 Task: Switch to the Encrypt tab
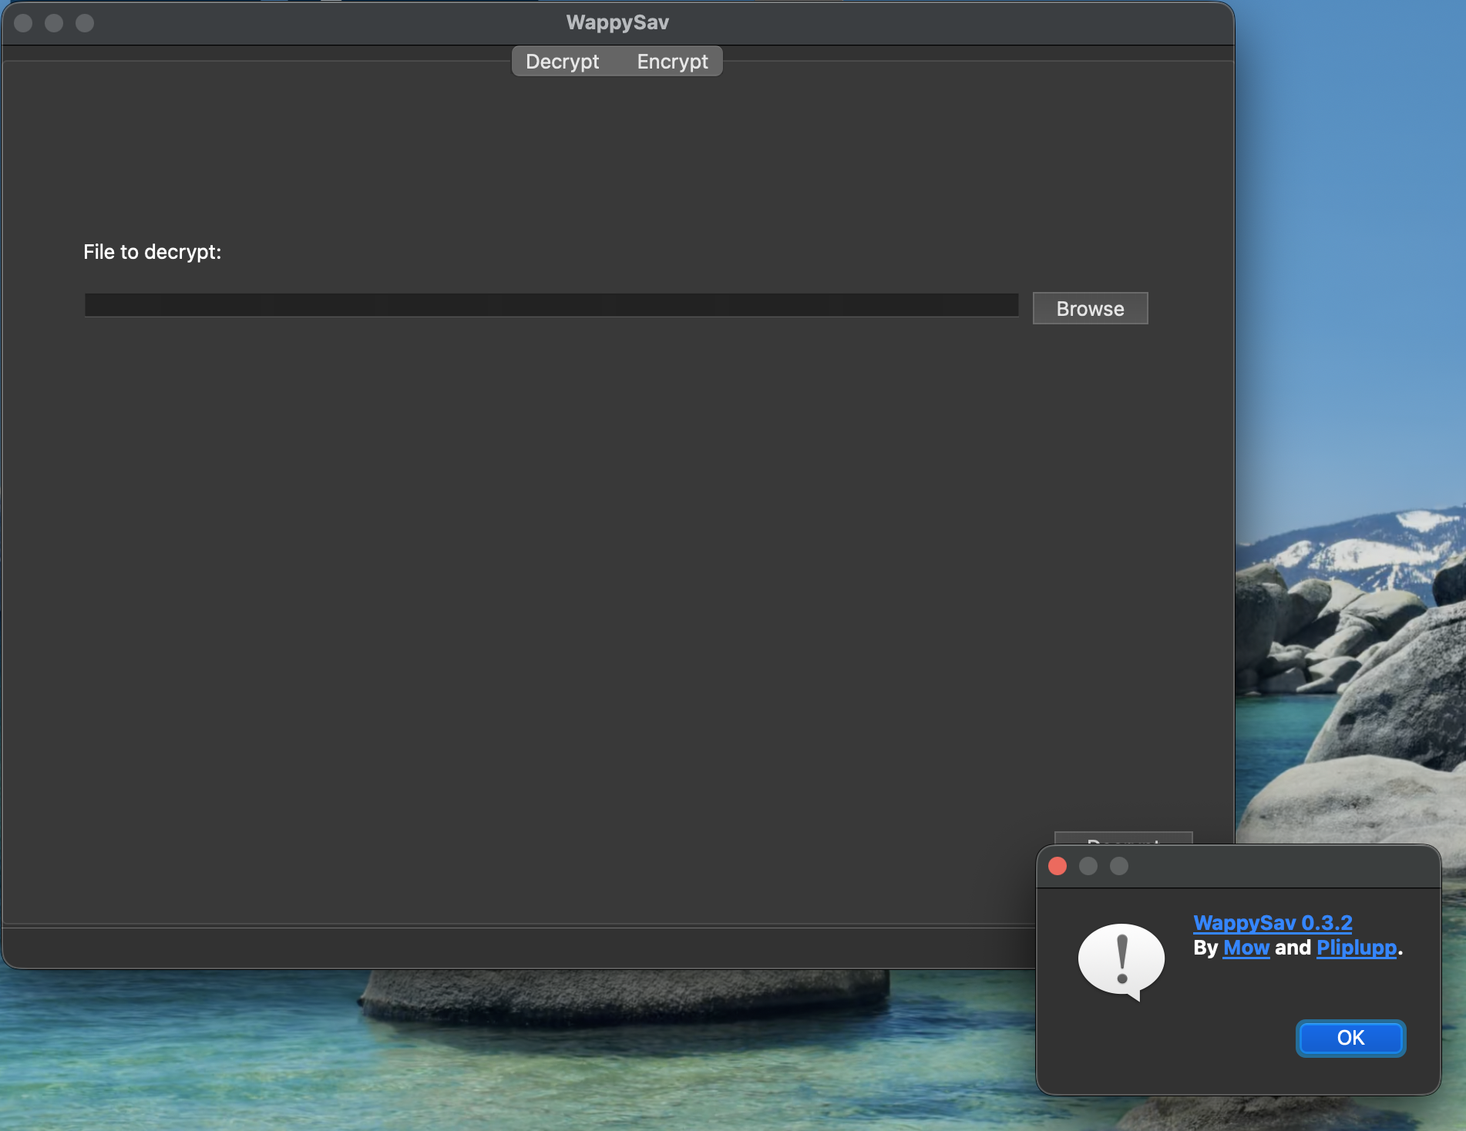tap(672, 62)
